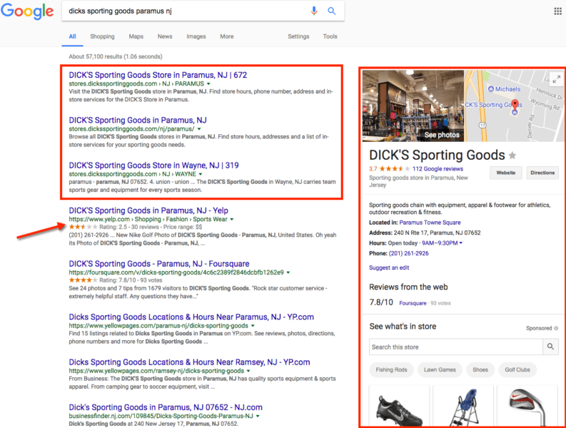The width and height of the screenshot is (566, 428).
Task: Open Paramus Towne Square link
Action: (430, 223)
